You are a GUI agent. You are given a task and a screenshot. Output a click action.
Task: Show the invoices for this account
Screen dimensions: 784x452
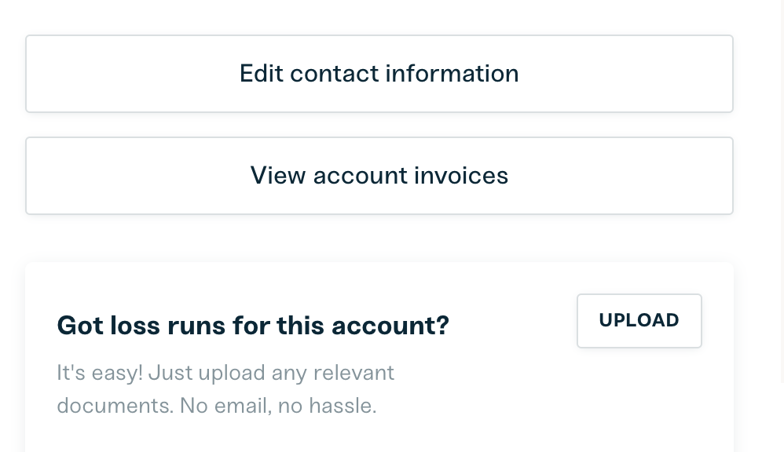point(379,176)
